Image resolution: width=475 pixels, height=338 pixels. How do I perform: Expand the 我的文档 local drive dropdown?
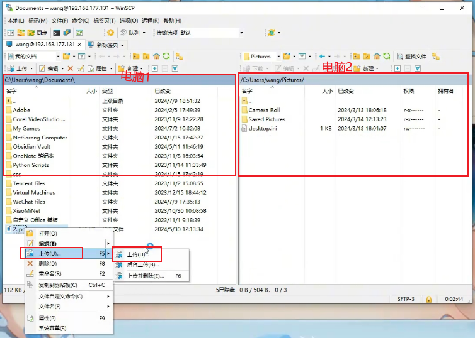click(58, 57)
